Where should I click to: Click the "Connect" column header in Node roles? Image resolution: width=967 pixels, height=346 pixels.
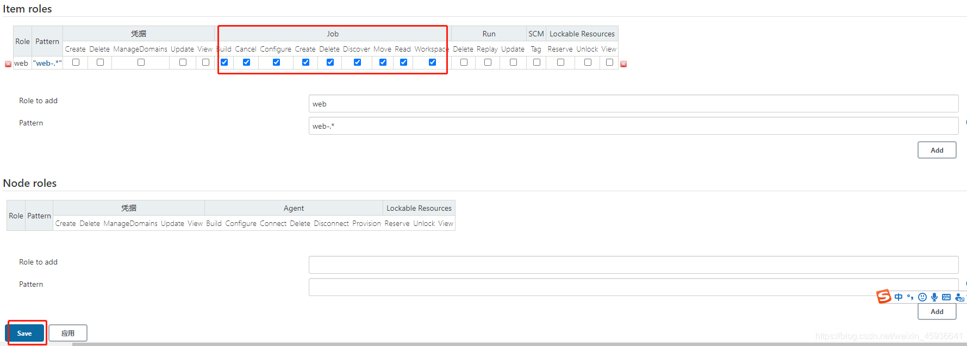[x=273, y=223]
